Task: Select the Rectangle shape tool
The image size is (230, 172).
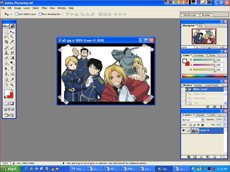Action: pos(12,74)
